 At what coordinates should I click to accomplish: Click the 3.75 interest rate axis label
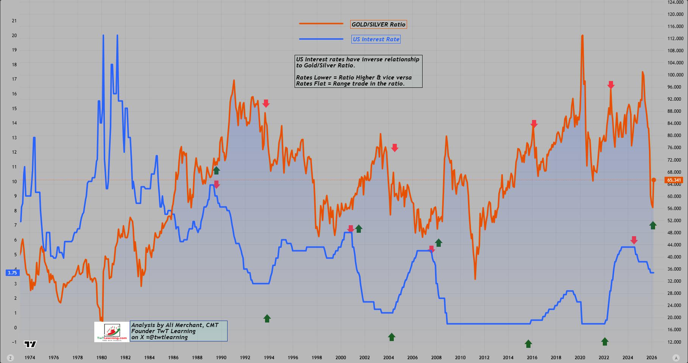12,273
